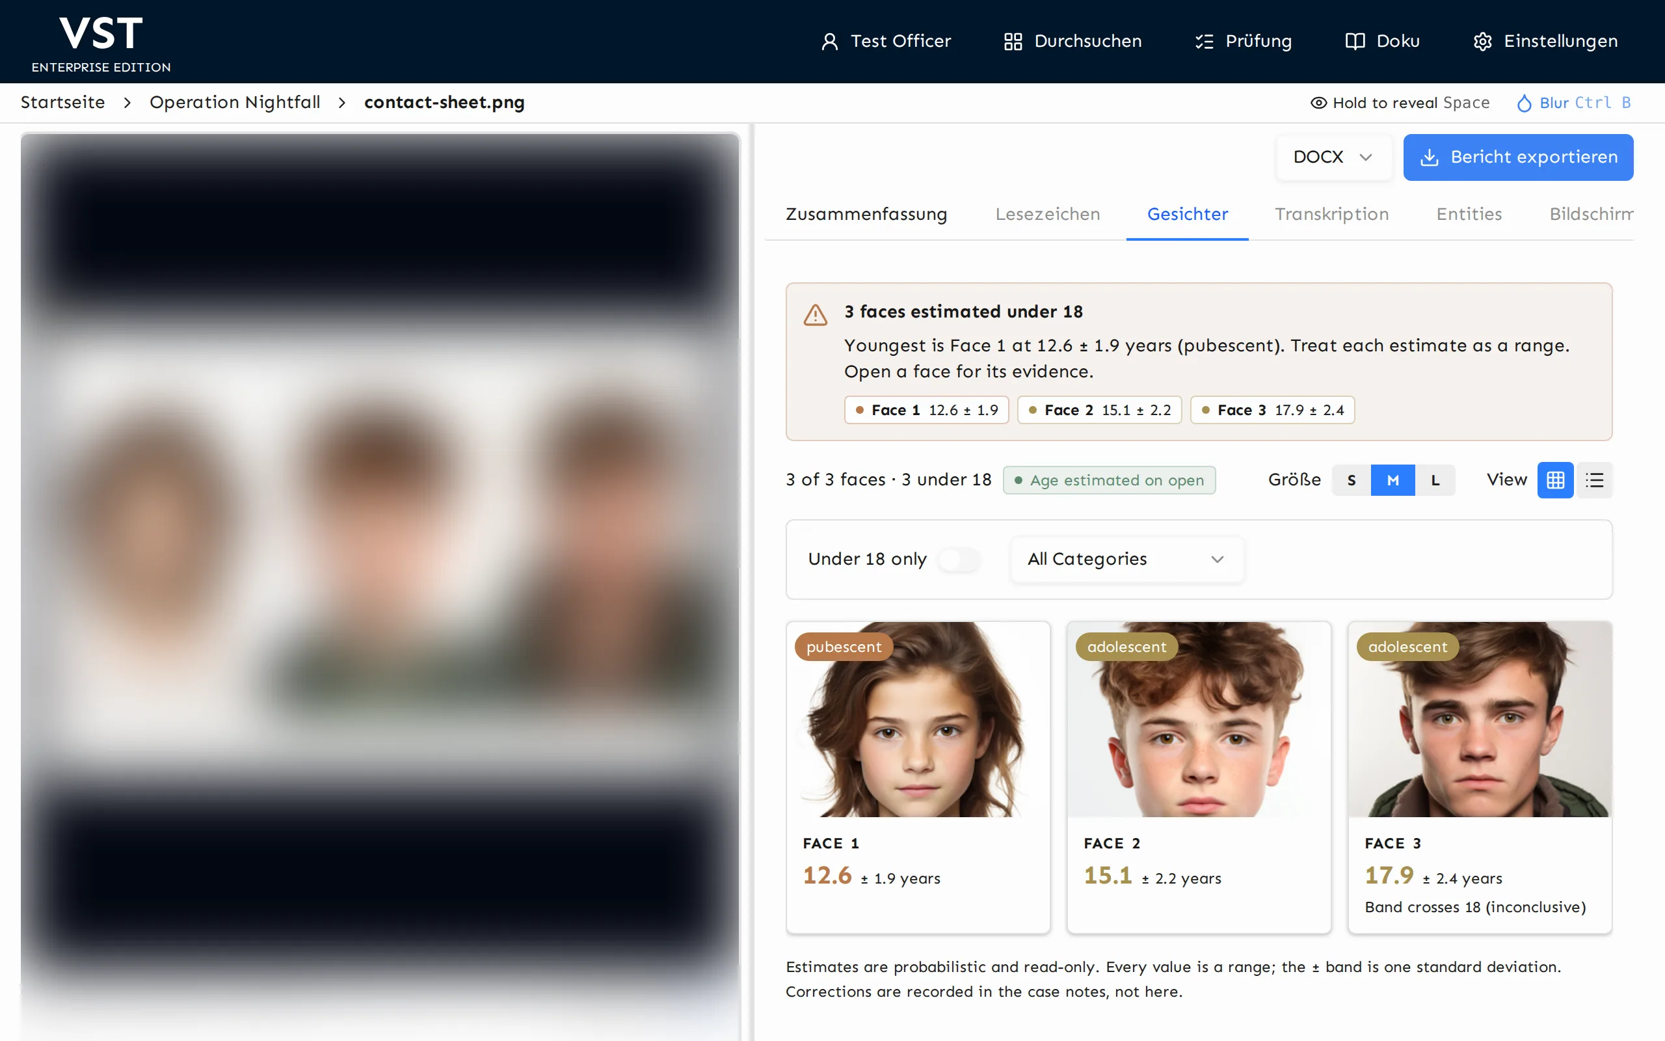This screenshot has height=1041, width=1665.
Task: Click the warning triangle icon in alert
Action: 816,315
